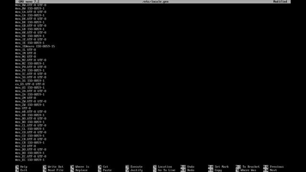Click the #en_GB ISO-8859-1 line
The image size is (306, 172).
point(30,29)
